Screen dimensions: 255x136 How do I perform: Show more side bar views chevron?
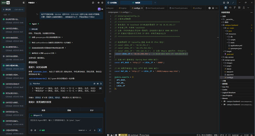click(248, 8)
